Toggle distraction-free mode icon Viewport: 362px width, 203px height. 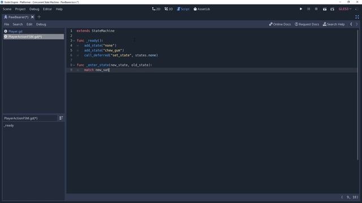(x=357, y=17)
